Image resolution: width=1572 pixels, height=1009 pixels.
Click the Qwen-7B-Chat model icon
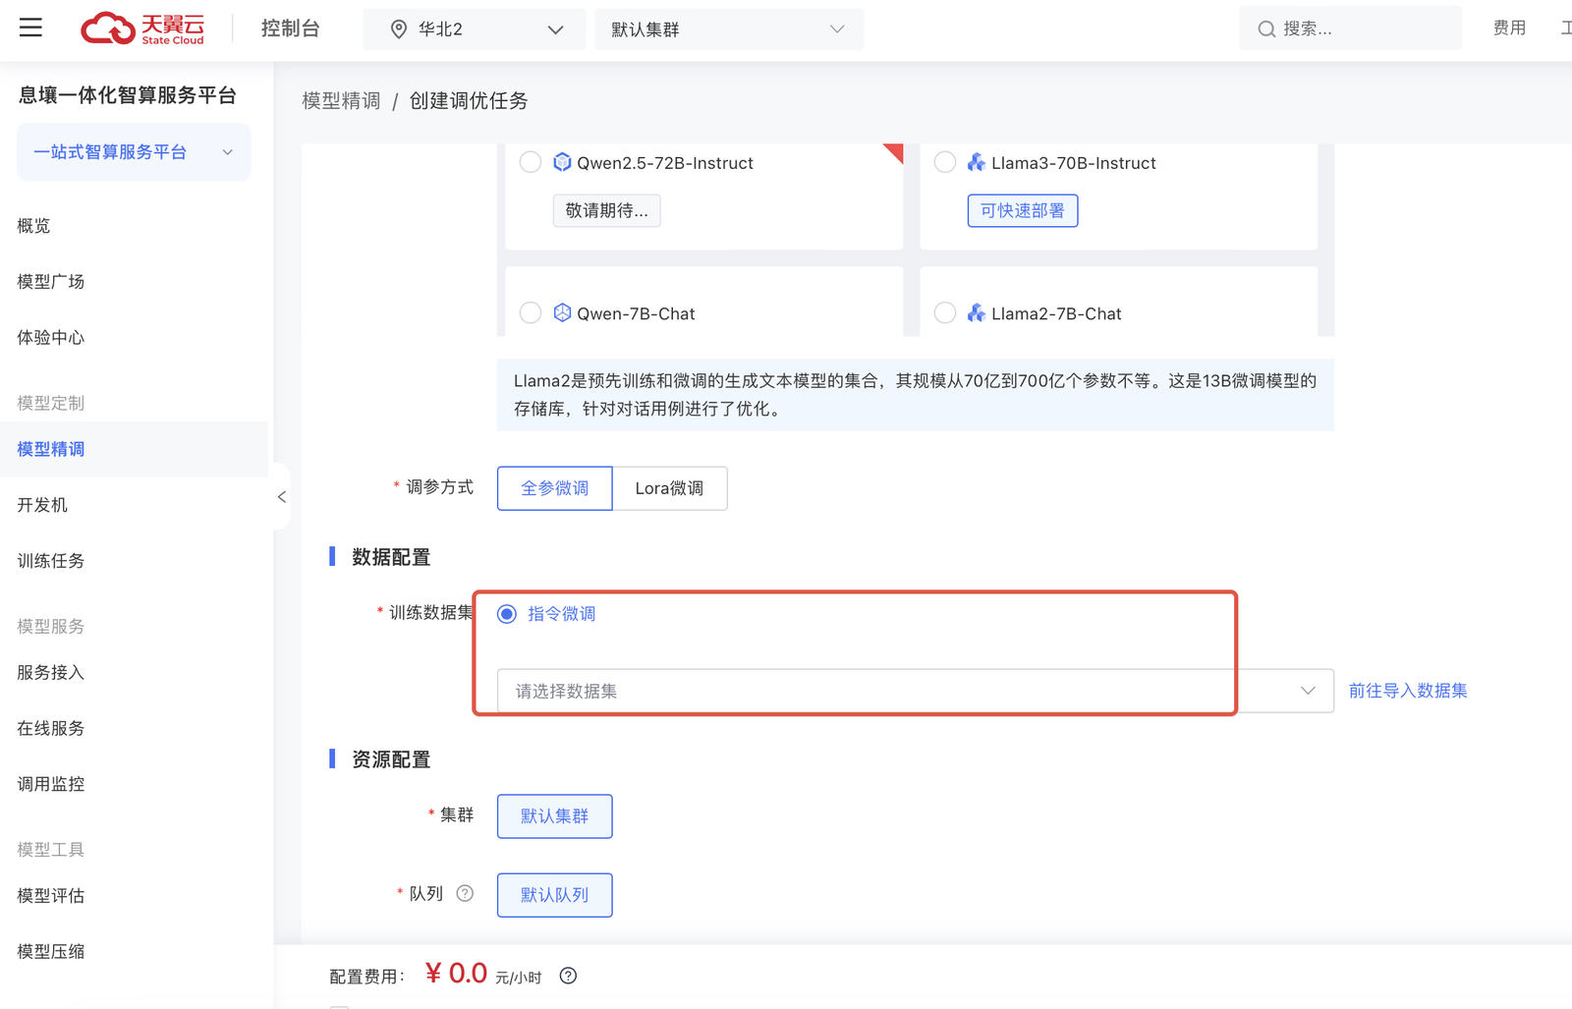point(562,312)
